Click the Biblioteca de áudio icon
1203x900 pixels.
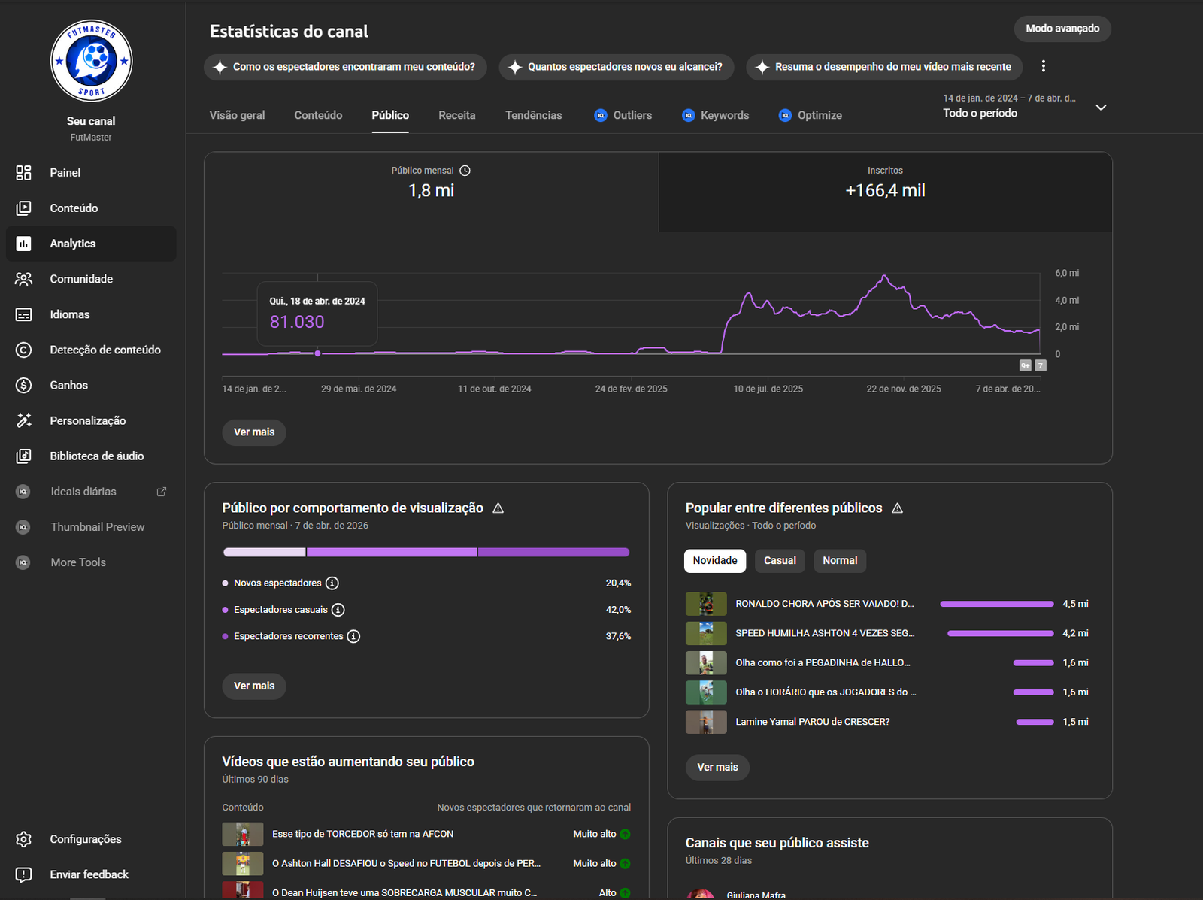coord(23,456)
